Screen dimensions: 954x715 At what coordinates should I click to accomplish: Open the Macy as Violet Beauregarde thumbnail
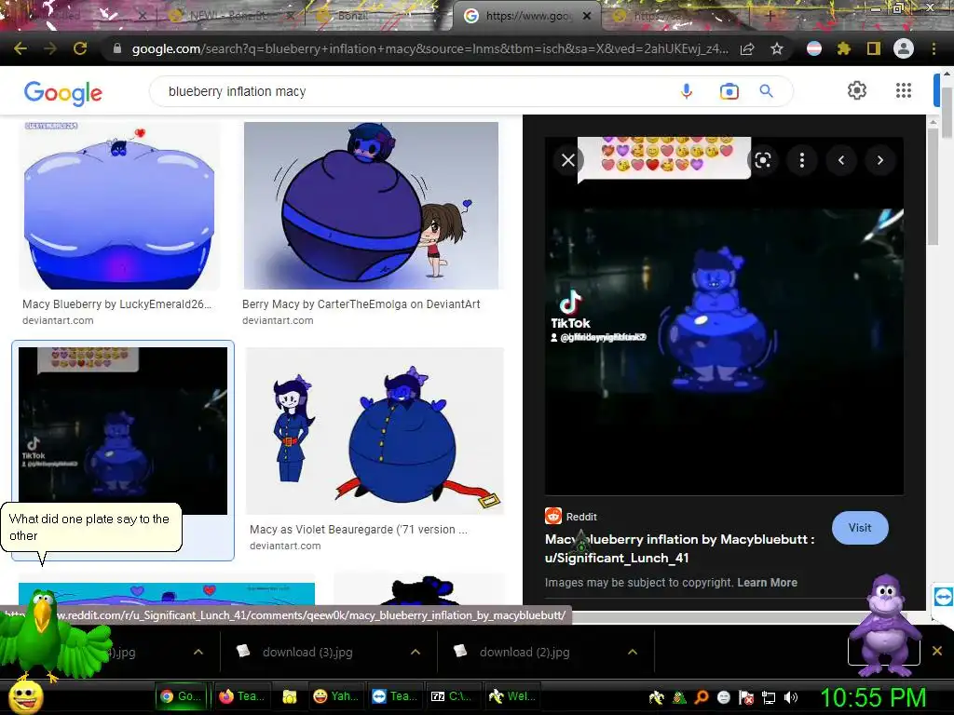[375, 430]
